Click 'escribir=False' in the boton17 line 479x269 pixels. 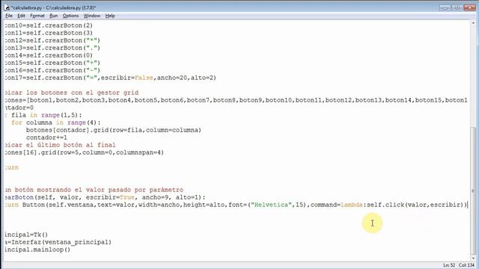pyautogui.click(x=126, y=78)
